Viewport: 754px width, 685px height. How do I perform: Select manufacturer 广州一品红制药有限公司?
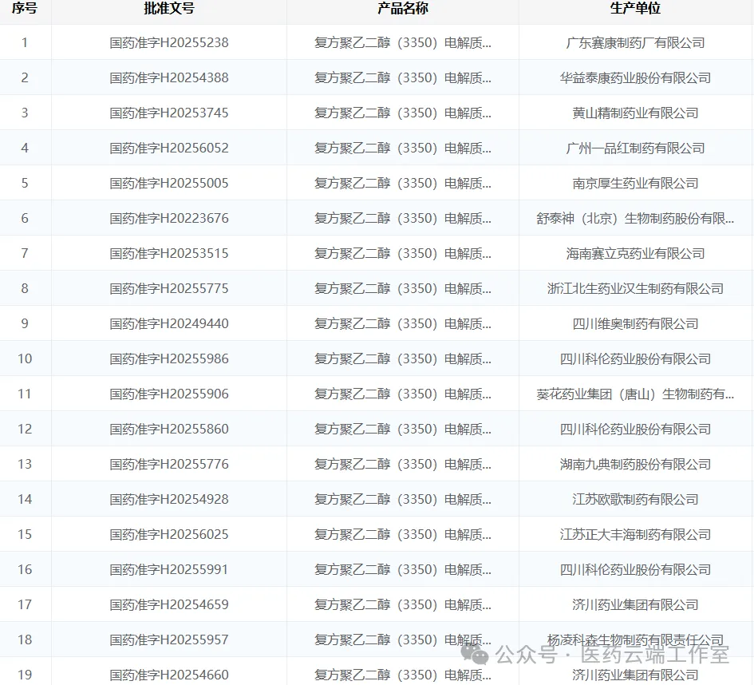(635, 148)
